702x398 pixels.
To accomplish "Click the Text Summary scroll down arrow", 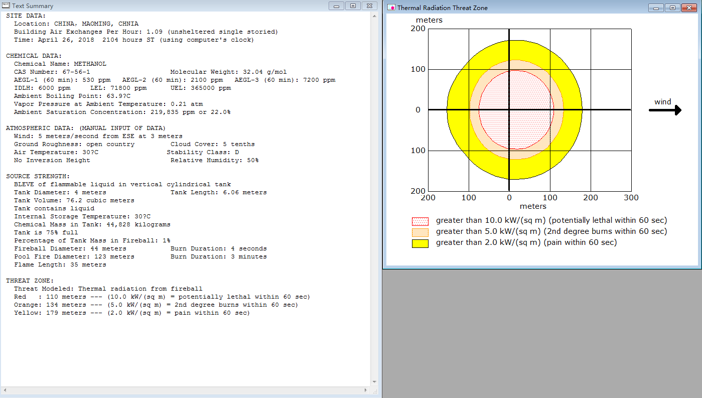I will [374, 382].
